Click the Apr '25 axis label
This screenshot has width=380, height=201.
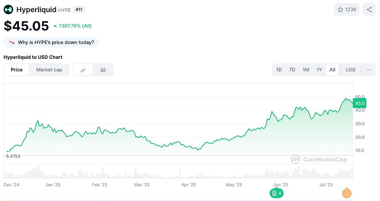click(189, 185)
